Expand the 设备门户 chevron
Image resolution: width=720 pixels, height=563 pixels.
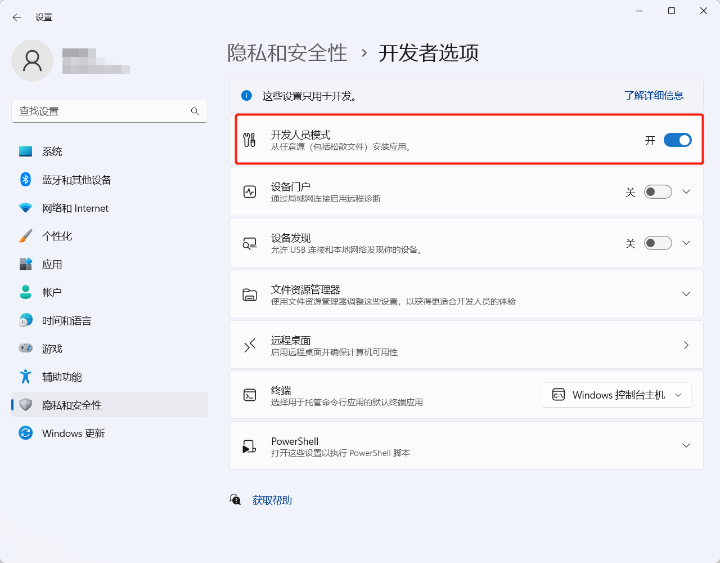[x=686, y=192]
